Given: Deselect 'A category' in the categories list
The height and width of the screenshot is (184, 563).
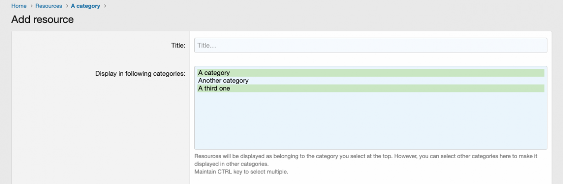Looking at the screenshot, I should pyautogui.click(x=214, y=73).
